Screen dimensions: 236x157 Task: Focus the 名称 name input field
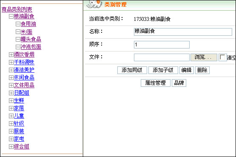coord(183,32)
